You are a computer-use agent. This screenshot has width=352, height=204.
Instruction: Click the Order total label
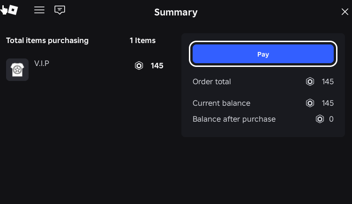[x=212, y=81]
